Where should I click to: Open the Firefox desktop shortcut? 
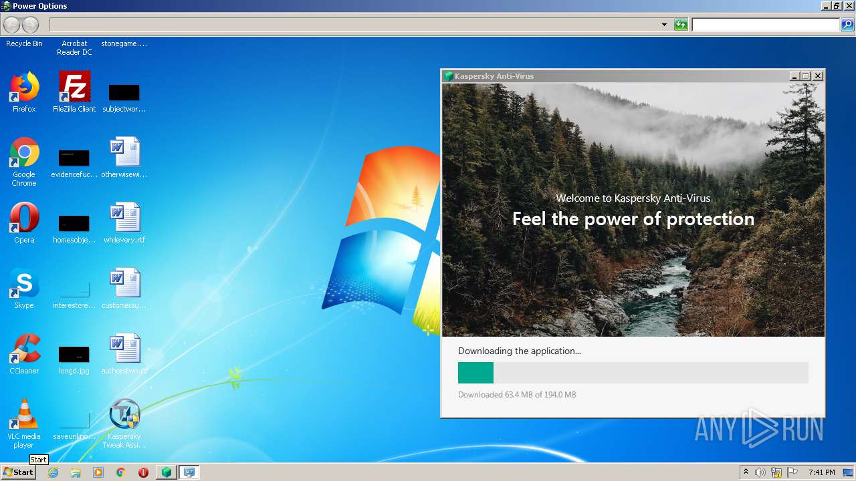(24, 92)
